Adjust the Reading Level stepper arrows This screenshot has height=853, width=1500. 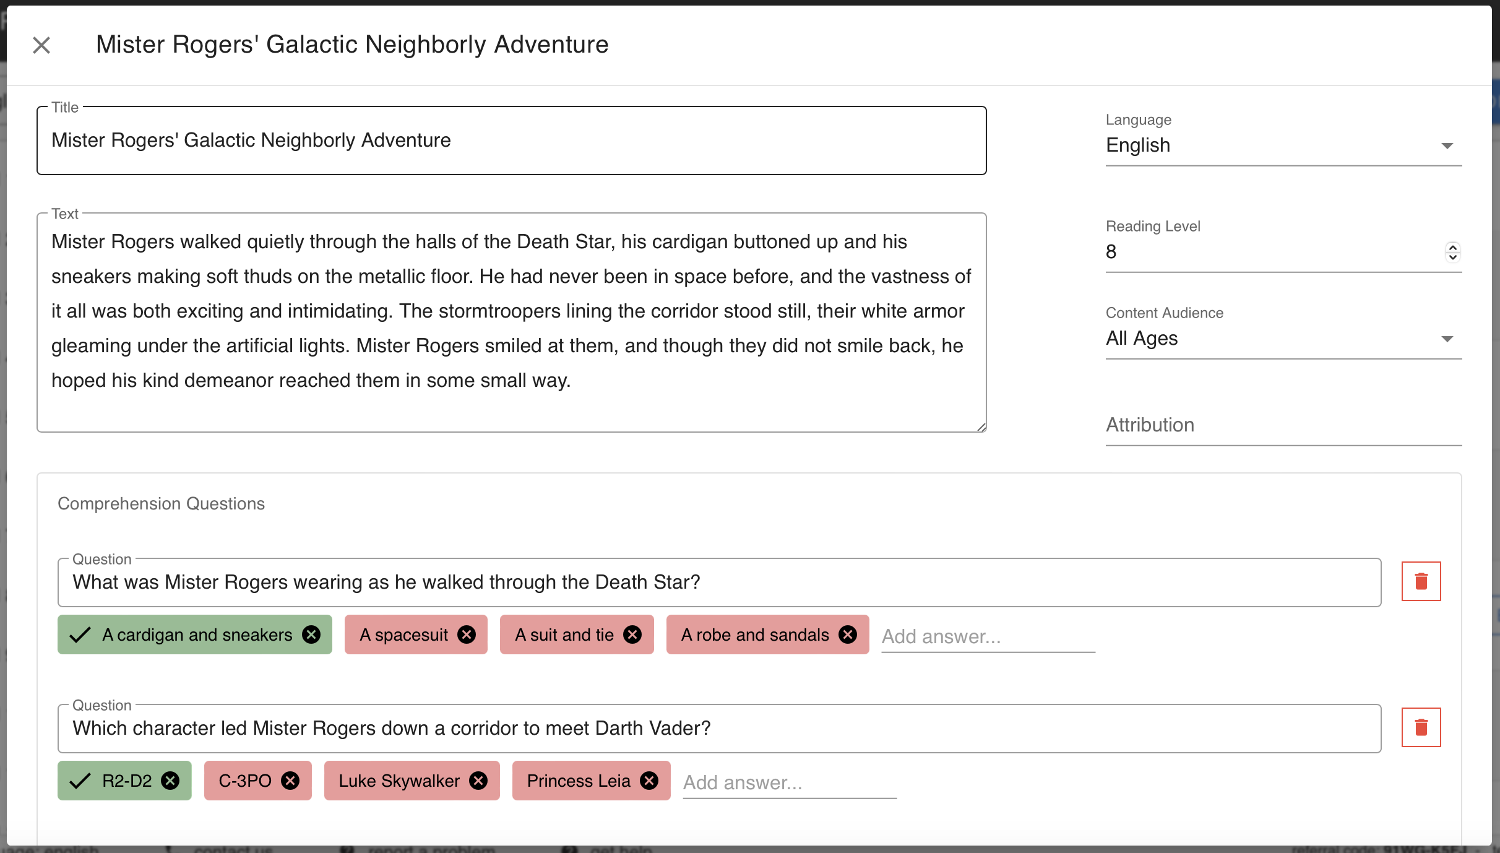1452,252
